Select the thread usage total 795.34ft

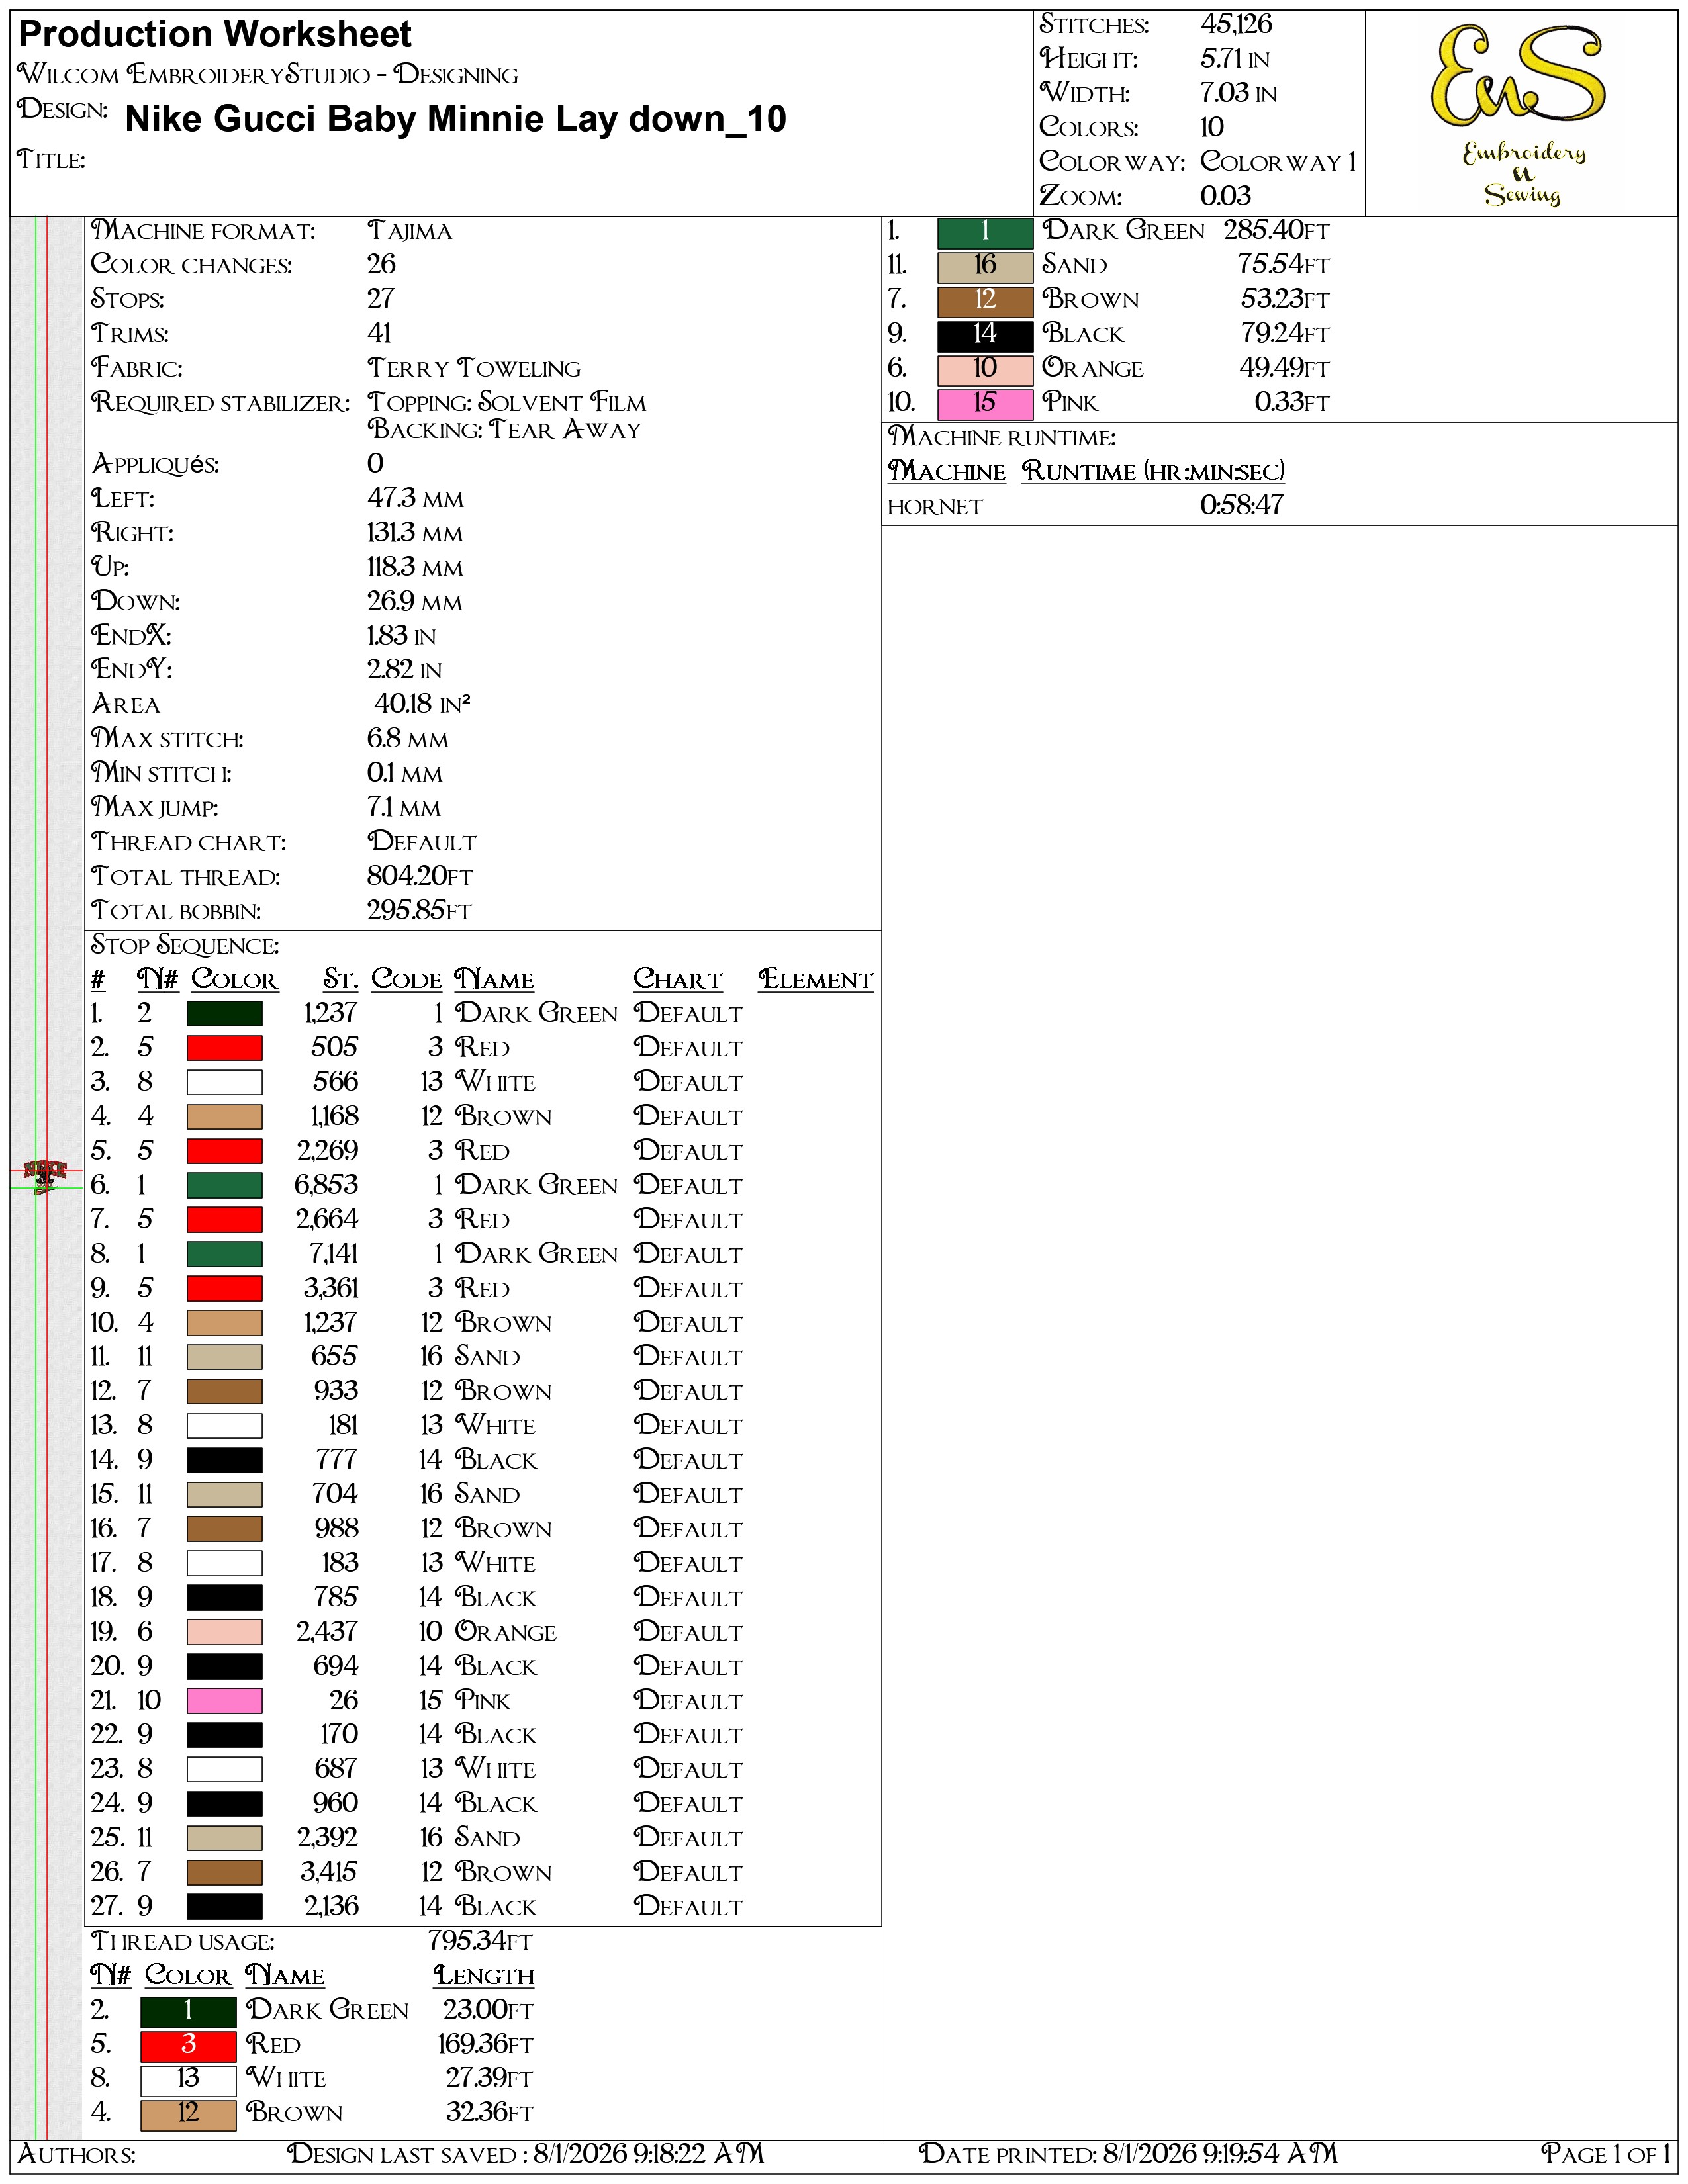coord(480,1941)
